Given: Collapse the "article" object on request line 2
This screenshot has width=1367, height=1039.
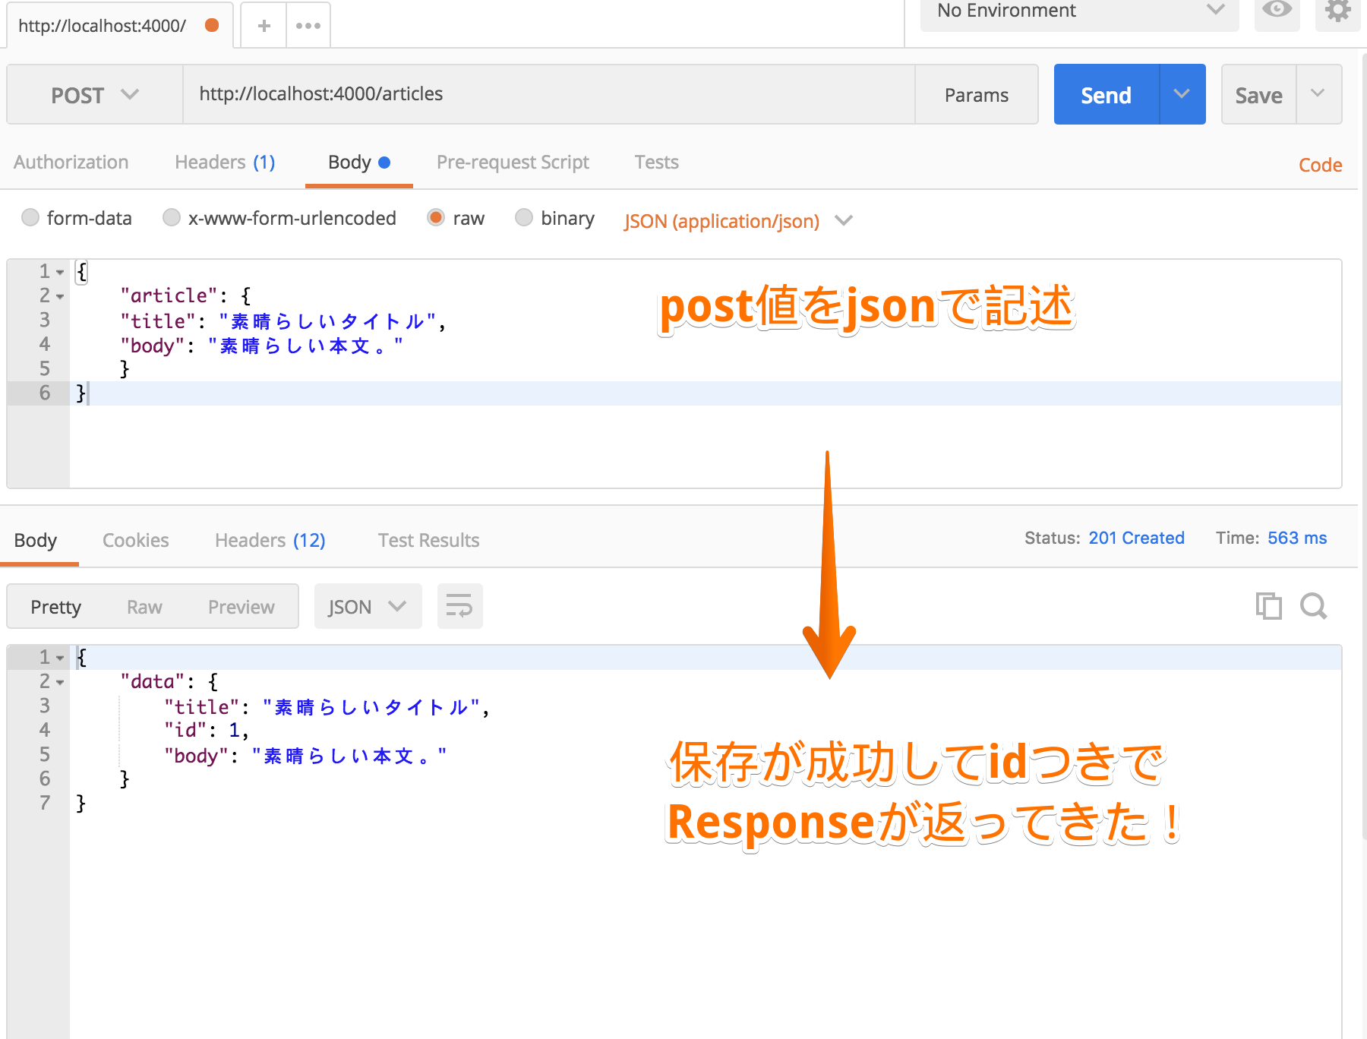Looking at the screenshot, I should point(60,296).
